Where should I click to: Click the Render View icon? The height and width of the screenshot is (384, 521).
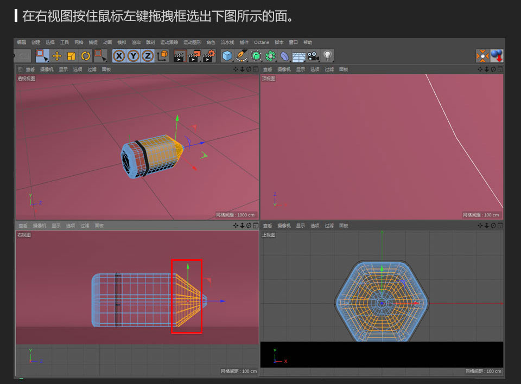tap(179, 56)
